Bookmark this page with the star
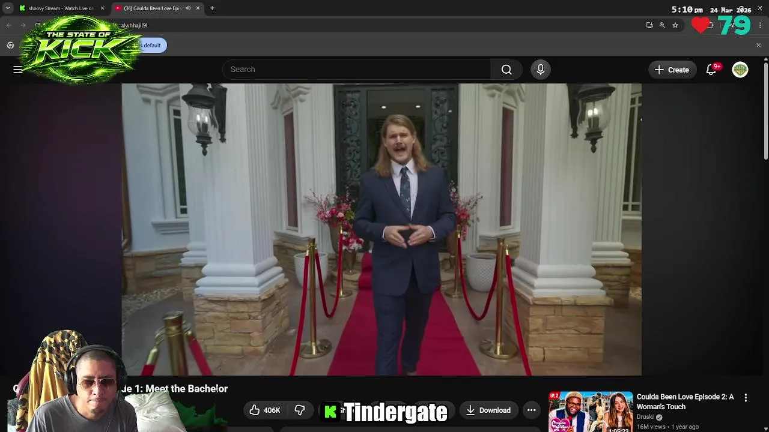The image size is (769, 432). (x=675, y=25)
